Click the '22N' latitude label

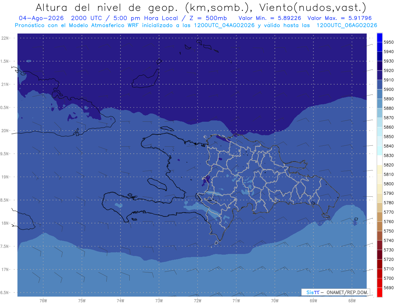[5, 38]
